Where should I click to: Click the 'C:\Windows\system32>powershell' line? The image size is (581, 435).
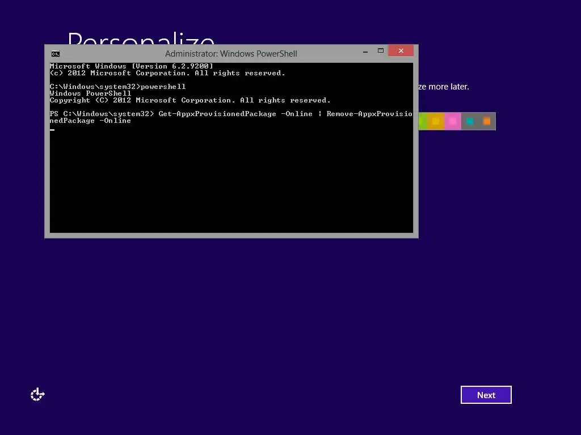[118, 87]
